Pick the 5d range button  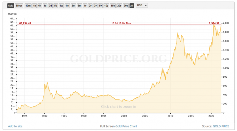[56, 6]
